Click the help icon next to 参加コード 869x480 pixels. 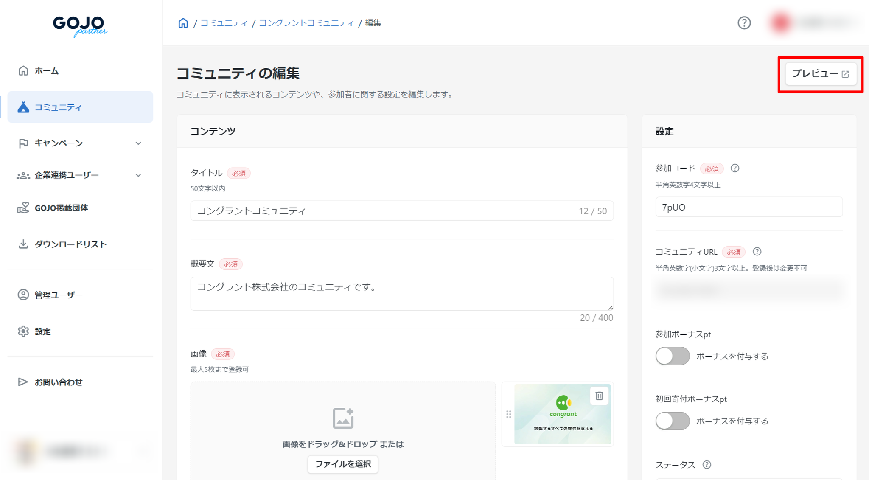(x=735, y=168)
